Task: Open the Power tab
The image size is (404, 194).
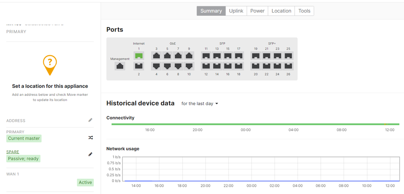Action: 257,11
